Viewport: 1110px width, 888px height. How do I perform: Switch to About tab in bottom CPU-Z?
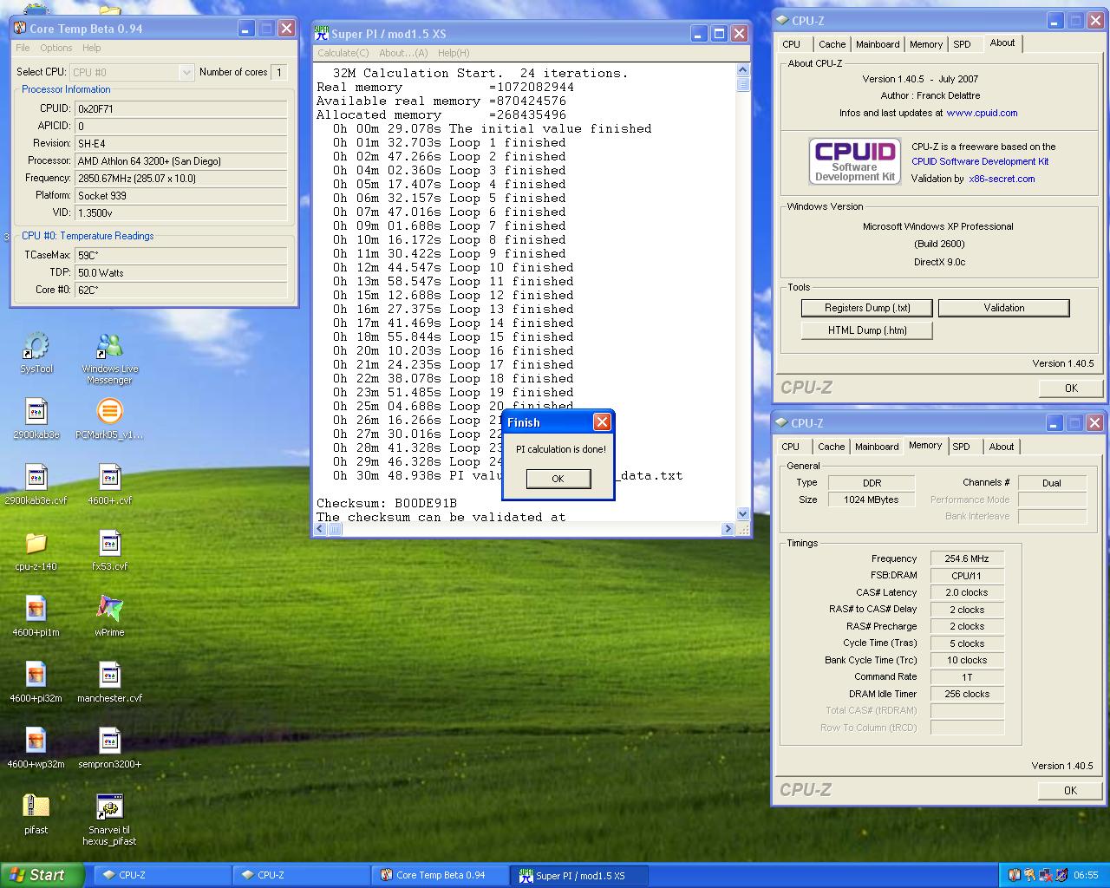(1002, 447)
